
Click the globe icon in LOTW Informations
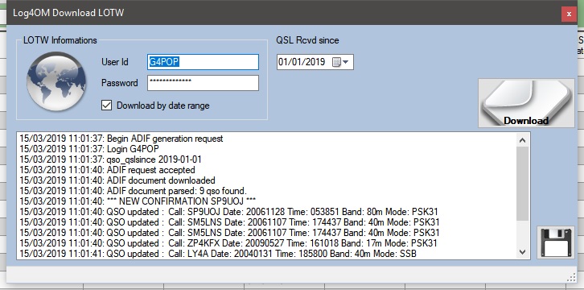[56, 81]
